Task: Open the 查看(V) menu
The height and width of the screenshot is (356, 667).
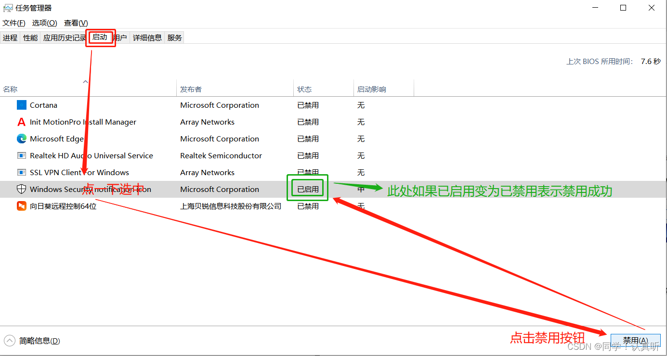Action: 76,23
